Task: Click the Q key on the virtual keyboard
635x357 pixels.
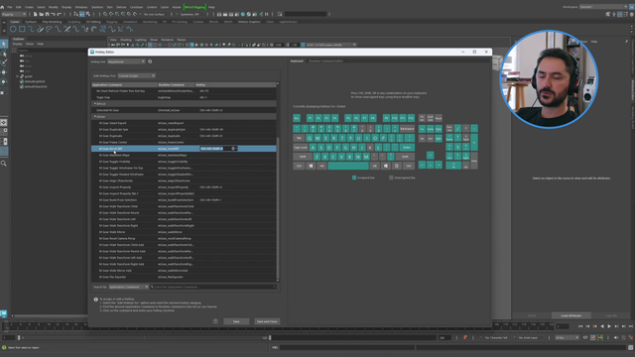Action: click(310, 138)
